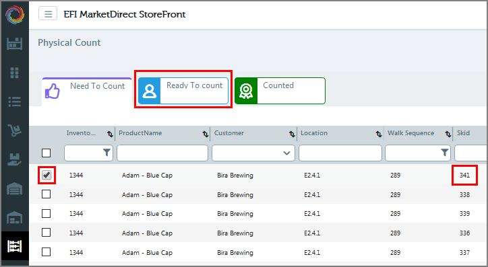Open the warehouse garage sidebar icon
The height and width of the screenshot is (267, 488).
[x=15, y=188]
